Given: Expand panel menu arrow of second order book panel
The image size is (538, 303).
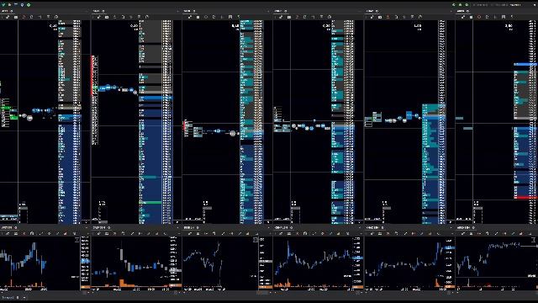Looking at the screenshot, I should pos(177,11).
